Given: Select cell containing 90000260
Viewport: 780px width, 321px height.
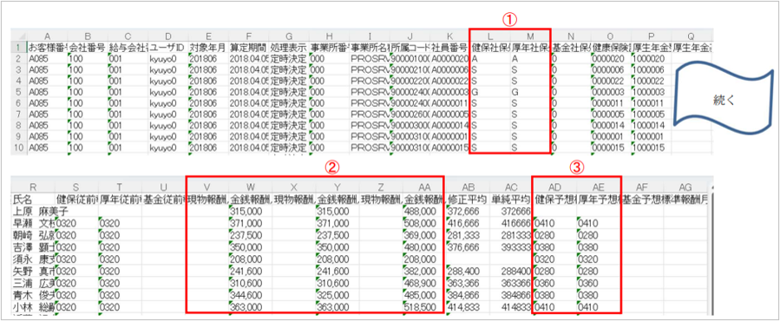Looking at the screenshot, I should click(410, 115).
